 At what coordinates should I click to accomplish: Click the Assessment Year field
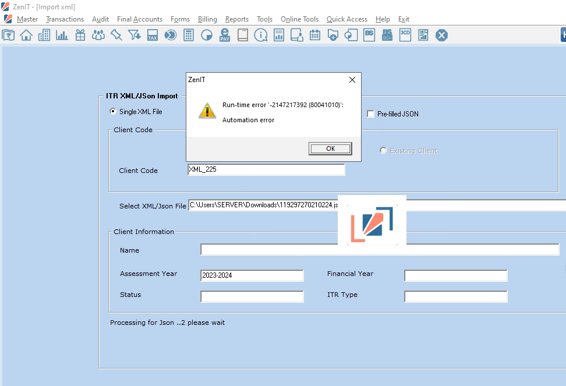[x=252, y=275]
